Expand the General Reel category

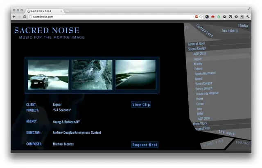pyautogui.click(x=196, y=44)
